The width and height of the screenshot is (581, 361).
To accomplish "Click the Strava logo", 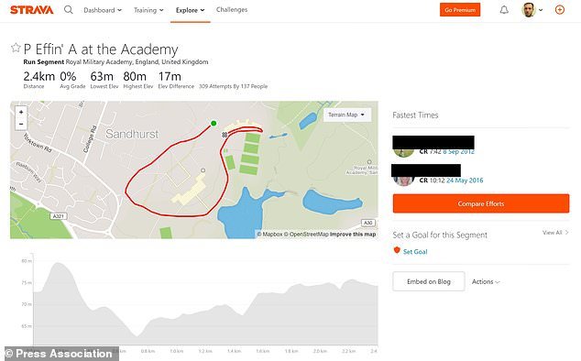I will [31, 10].
